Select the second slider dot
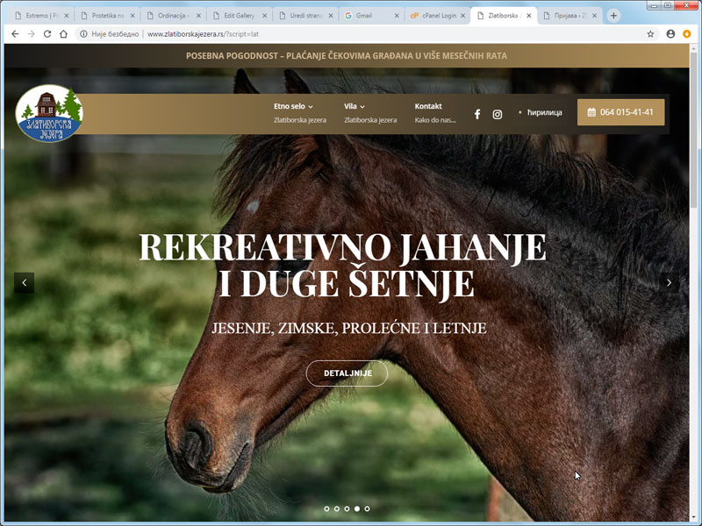This screenshot has width=702, height=526. pos(337,508)
